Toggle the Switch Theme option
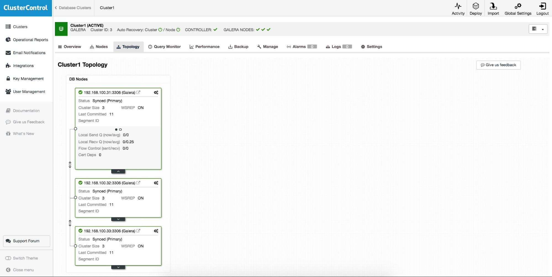The height and width of the screenshot is (277, 552). coord(22,258)
